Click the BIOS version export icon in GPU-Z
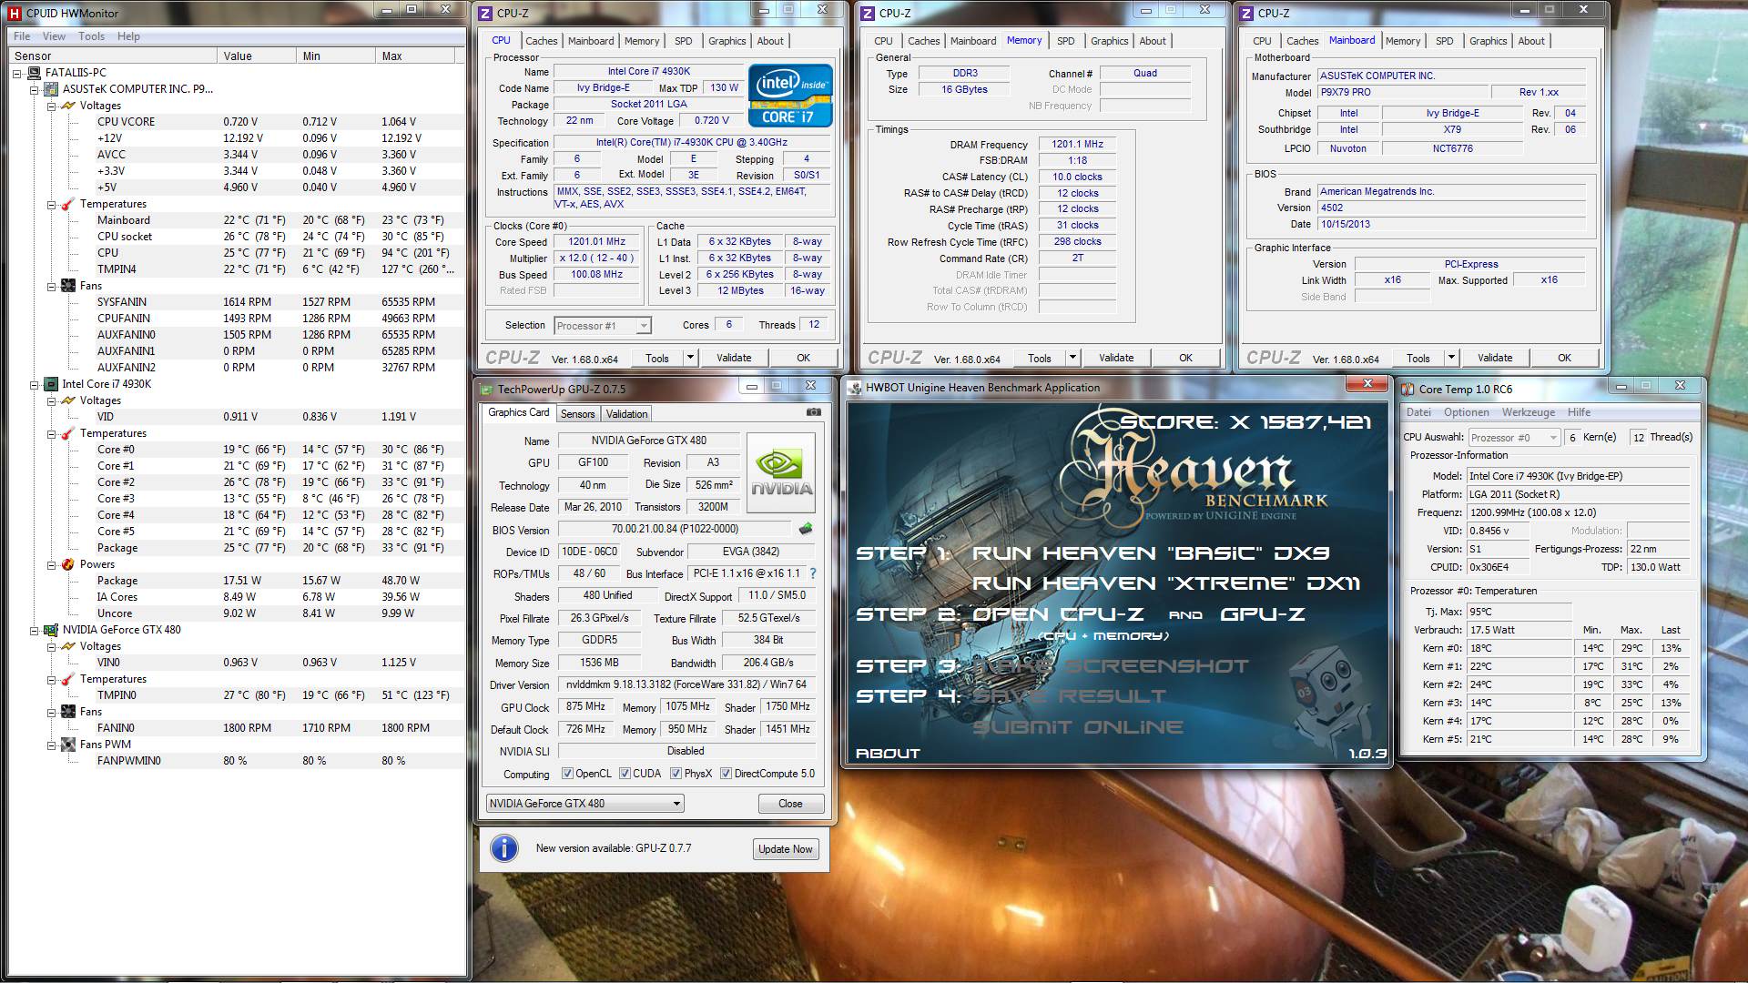The width and height of the screenshot is (1748, 983). click(805, 528)
